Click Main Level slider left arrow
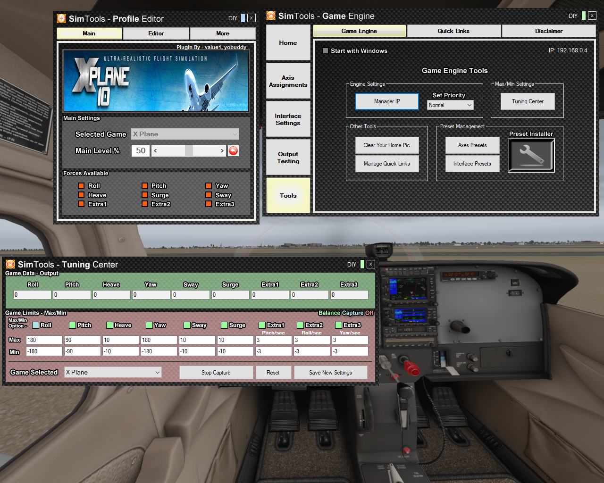 point(156,150)
